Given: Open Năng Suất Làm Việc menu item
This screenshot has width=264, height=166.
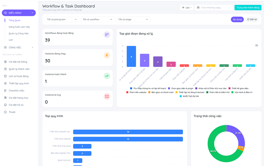Looking at the screenshot, I should point(19,27).
